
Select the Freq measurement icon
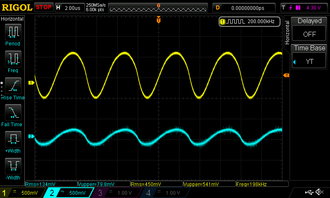[13, 59]
